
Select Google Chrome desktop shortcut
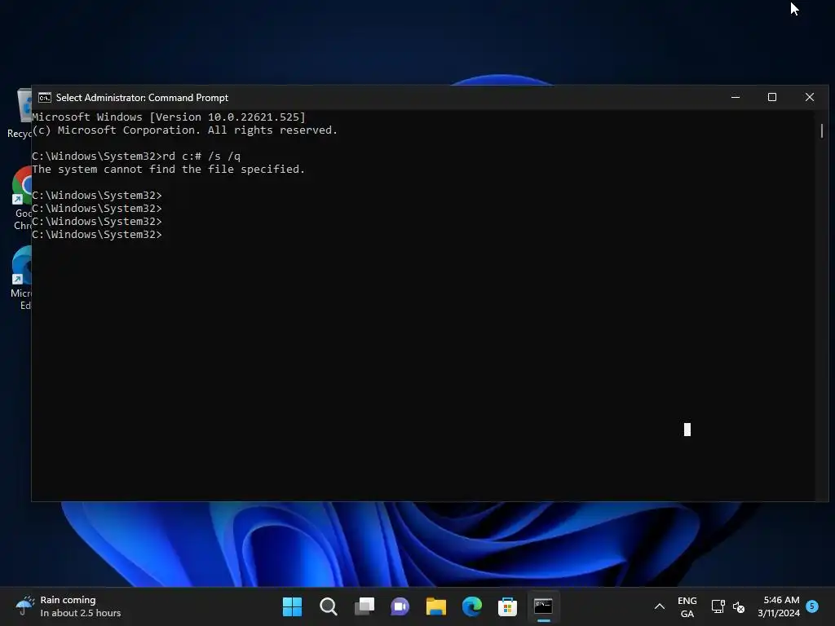(x=21, y=198)
